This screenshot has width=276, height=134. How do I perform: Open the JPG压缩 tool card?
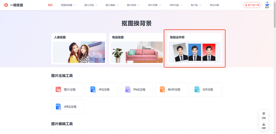click(x=102, y=89)
